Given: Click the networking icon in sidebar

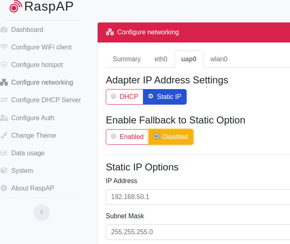Looking at the screenshot, I should click(4, 83).
